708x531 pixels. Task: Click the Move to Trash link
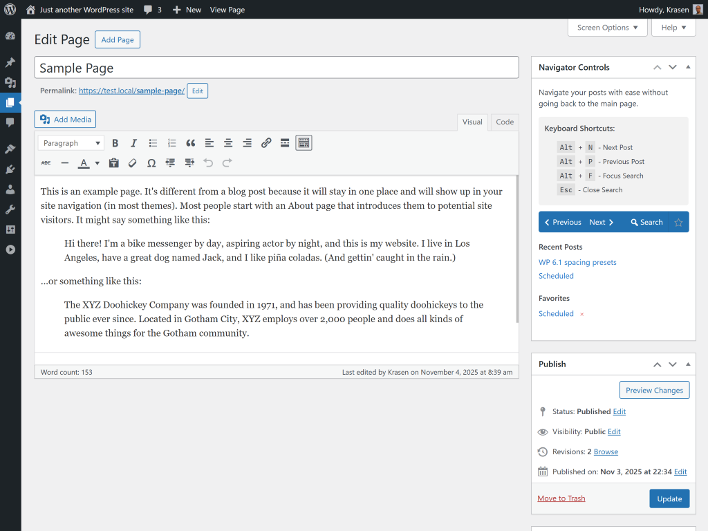(561, 499)
